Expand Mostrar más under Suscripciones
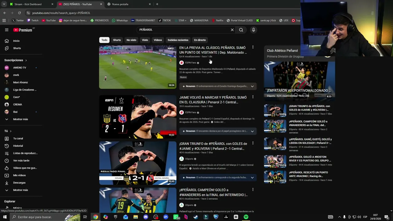 point(21,119)
